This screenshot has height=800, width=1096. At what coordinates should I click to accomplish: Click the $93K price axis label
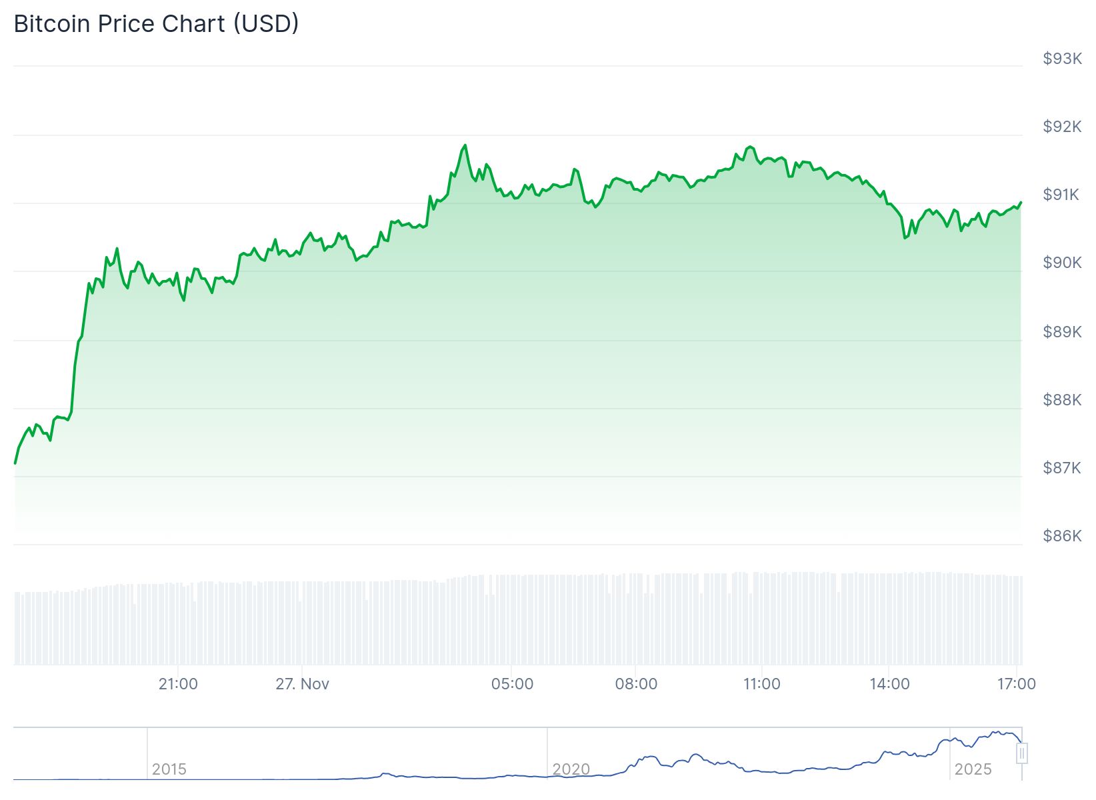tap(1062, 59)
